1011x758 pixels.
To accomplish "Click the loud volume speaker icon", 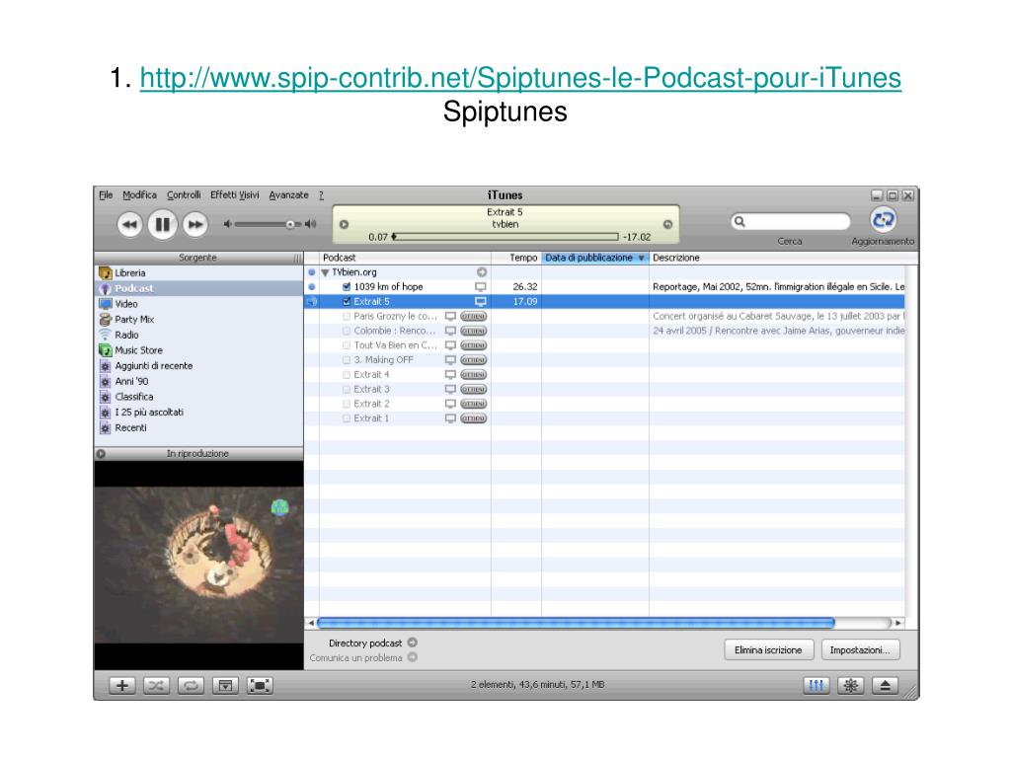I will [311, 224].
